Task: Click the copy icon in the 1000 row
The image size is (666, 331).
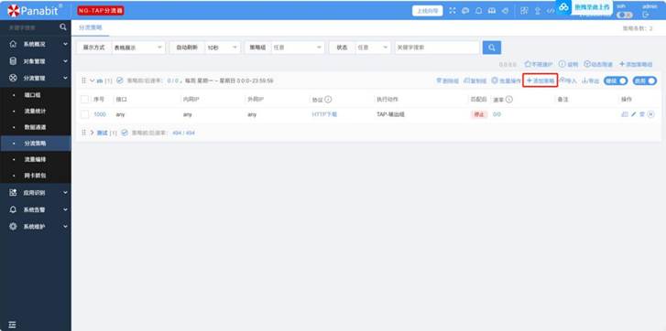Action: coord(625,114)
